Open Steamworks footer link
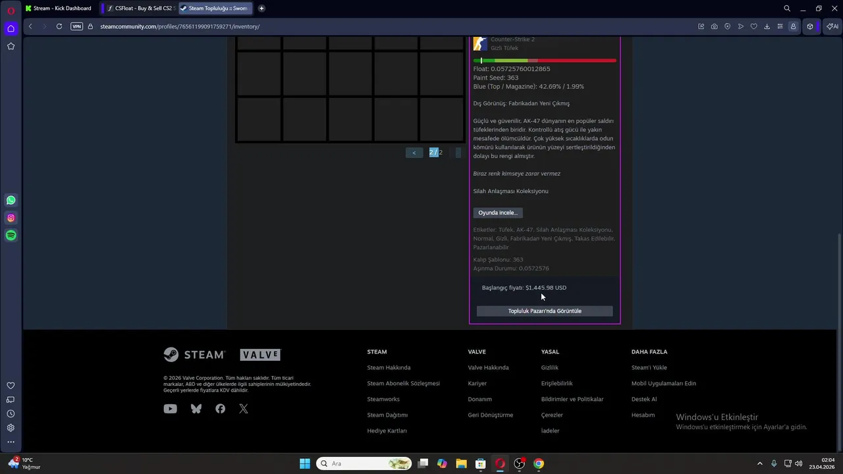 [383, 399]
